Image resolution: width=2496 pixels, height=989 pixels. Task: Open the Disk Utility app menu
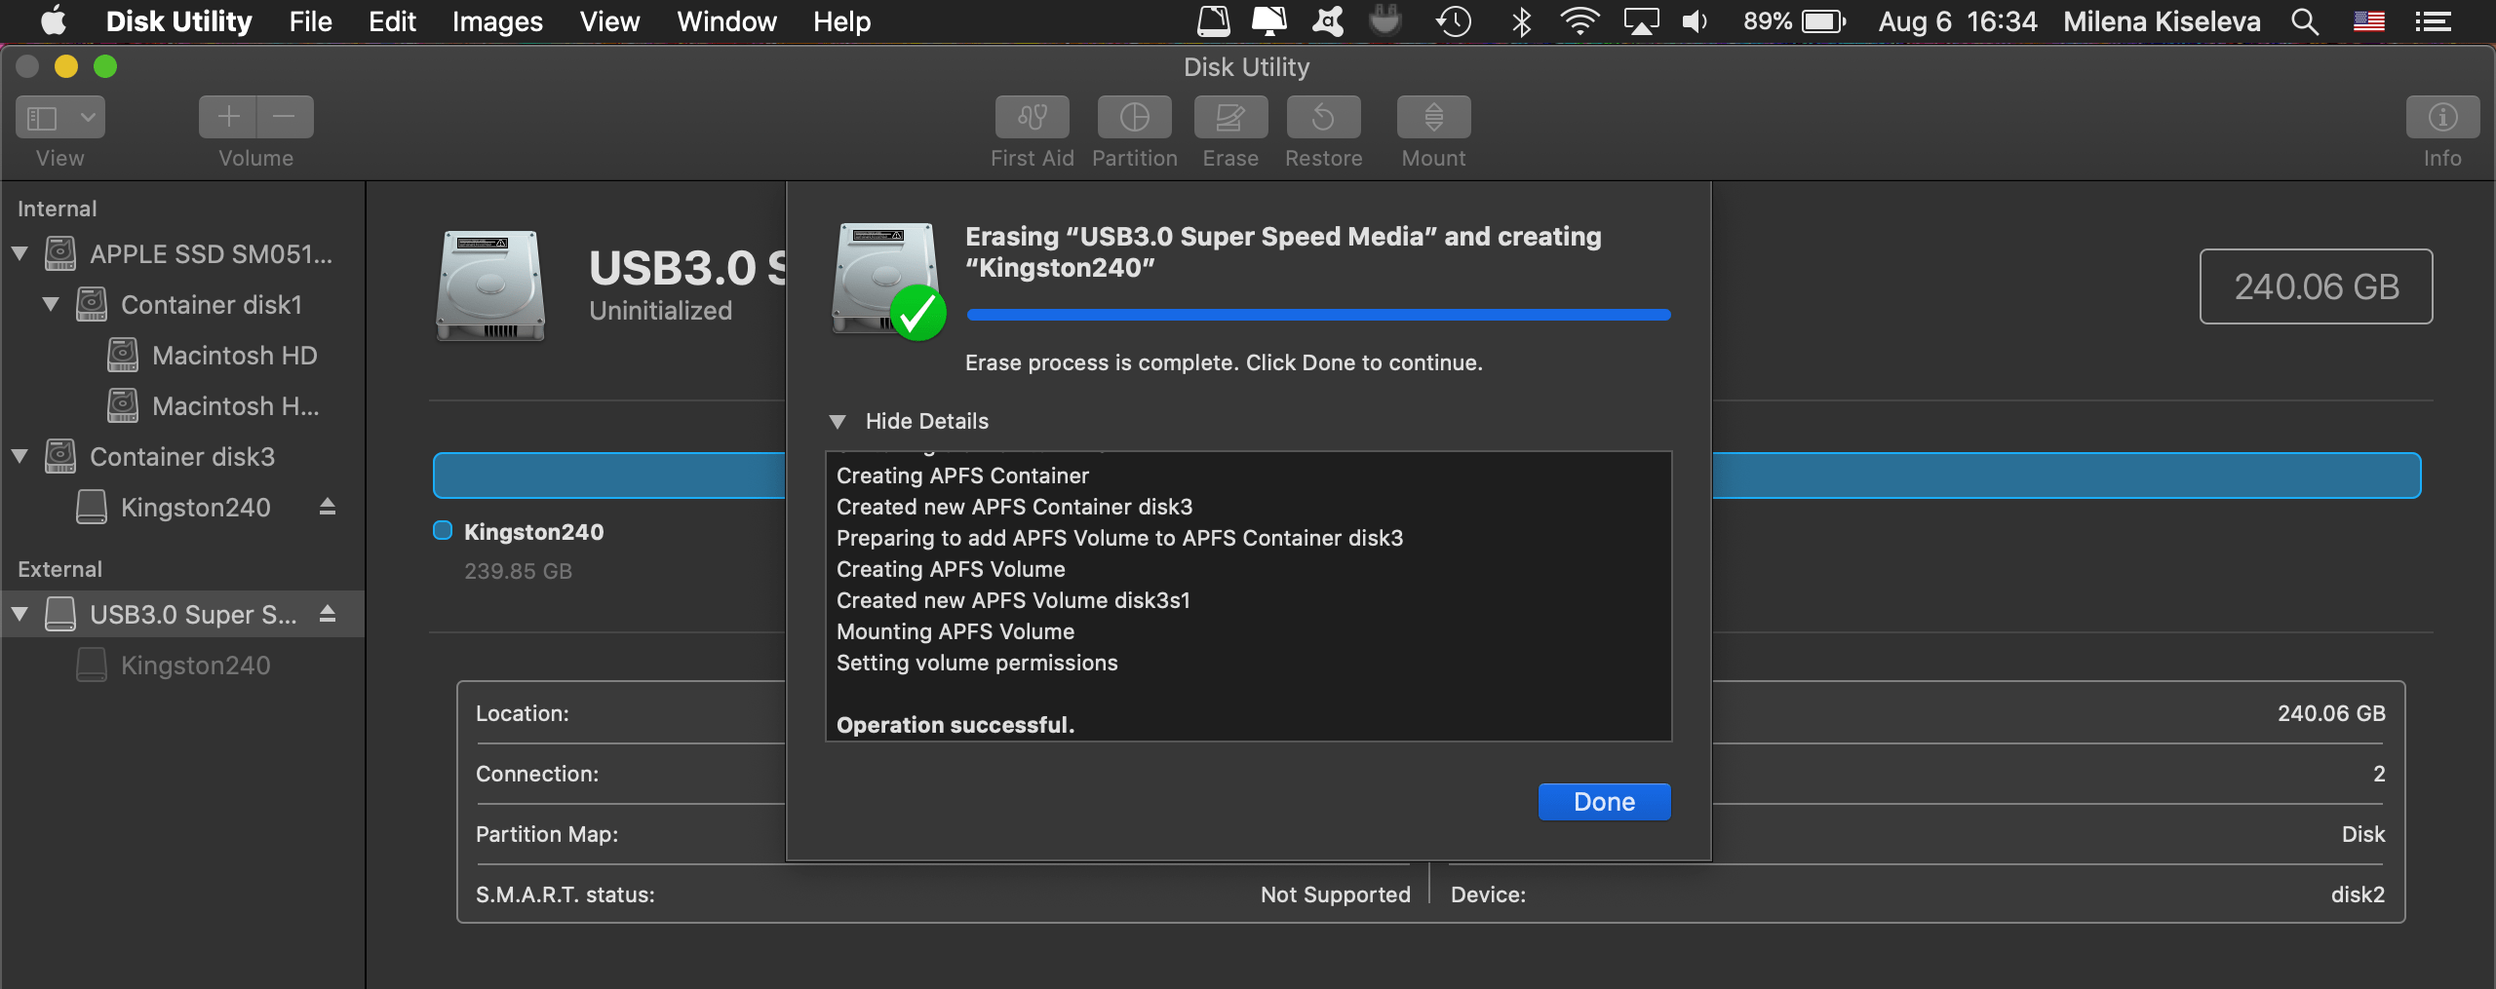(x=178, y=21)
